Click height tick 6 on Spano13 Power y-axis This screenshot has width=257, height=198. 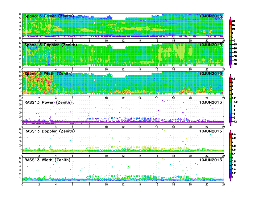(20, 14)
